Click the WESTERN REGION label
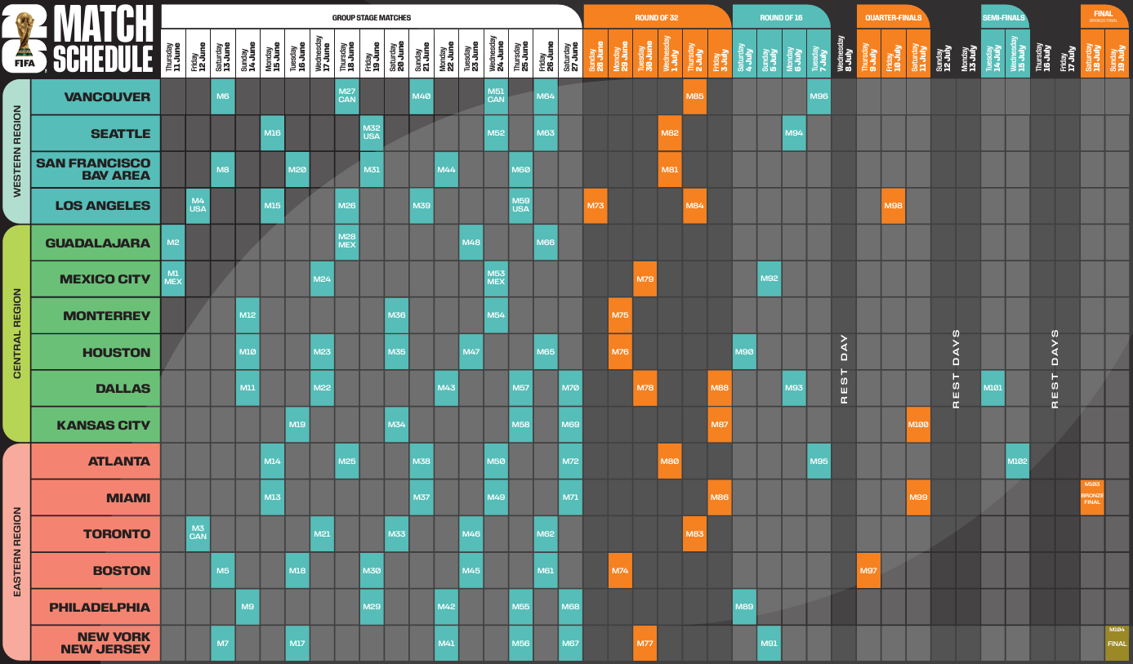The width and height of the screenshot is (1133, 664). [x=16, y=151]
